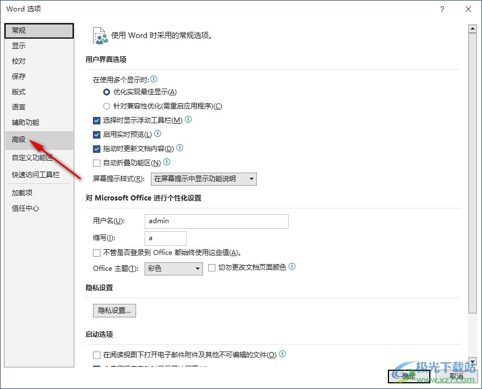Screen dimensions: 482x389
Task: Uncheck 拖动时更新文档内容 checkbox
Action: click(x=96, y=149)
